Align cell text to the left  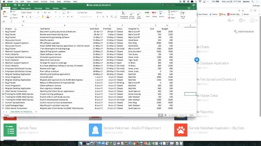(x=55, y=17)
